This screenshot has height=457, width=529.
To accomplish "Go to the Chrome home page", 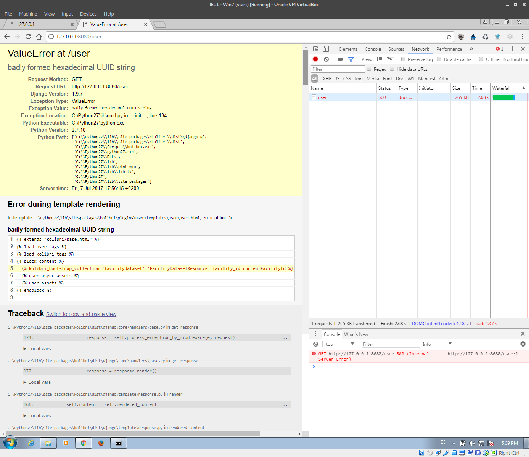I will click(39, 37).
